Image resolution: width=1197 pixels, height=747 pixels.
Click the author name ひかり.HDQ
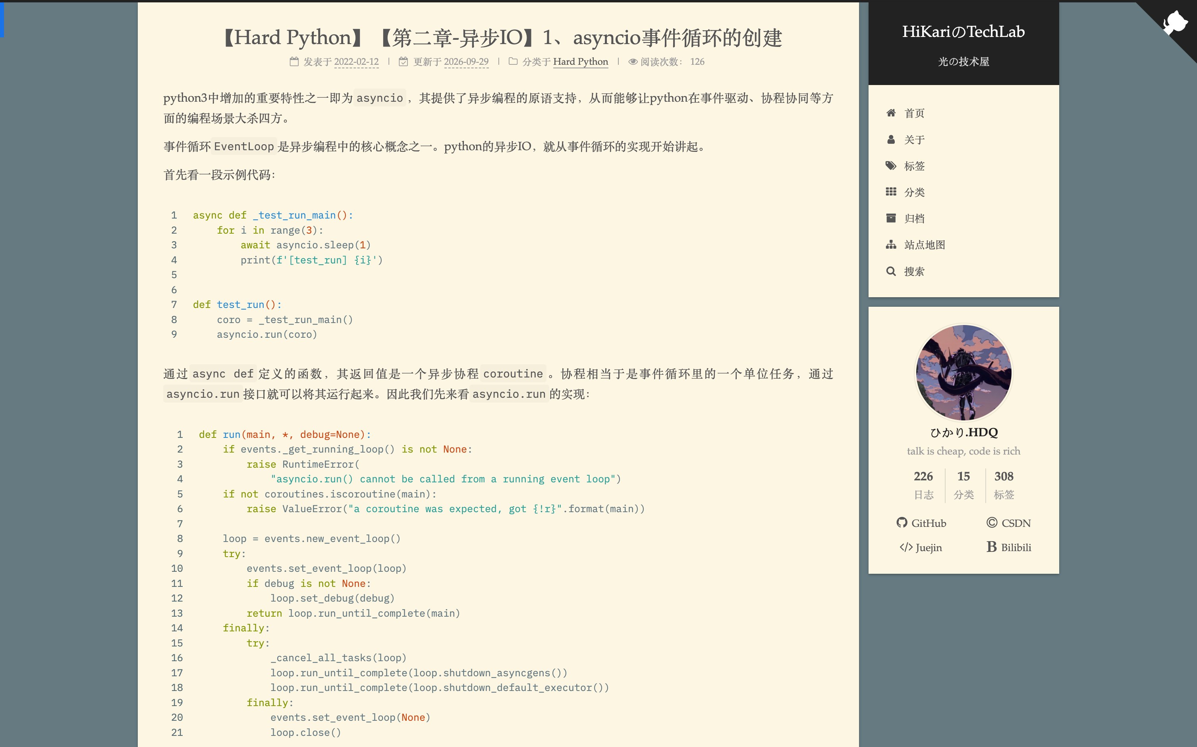(x=963, y=432)
